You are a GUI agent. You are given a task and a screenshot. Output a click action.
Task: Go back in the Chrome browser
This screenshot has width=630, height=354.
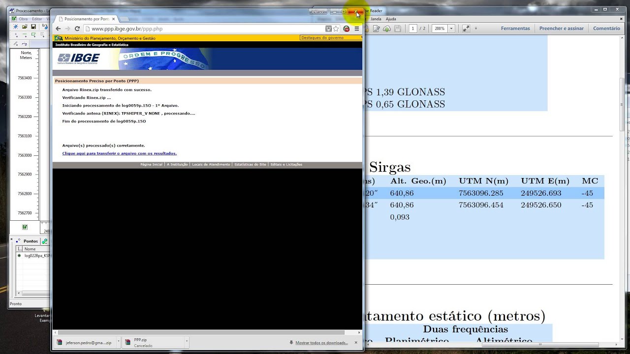coord(58,29)
